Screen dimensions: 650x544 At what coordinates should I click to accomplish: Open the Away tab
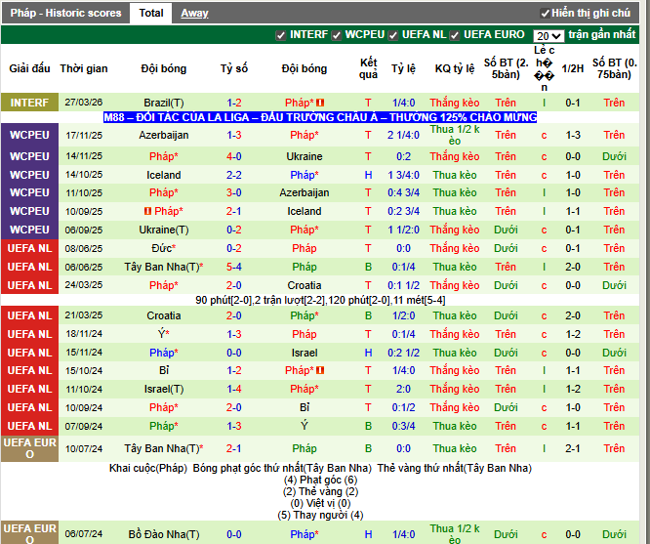tap(194, 13)
